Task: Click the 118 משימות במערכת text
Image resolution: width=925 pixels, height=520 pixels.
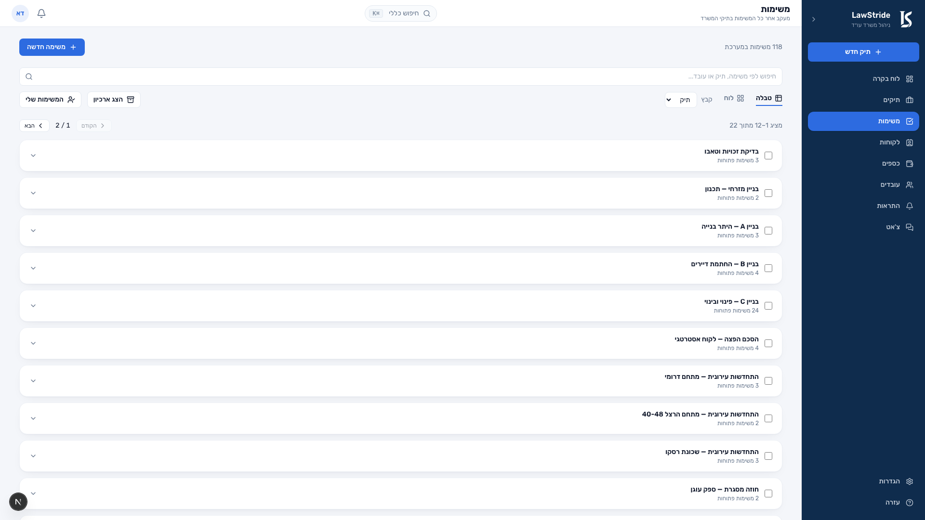Action: tap(753, 47)
